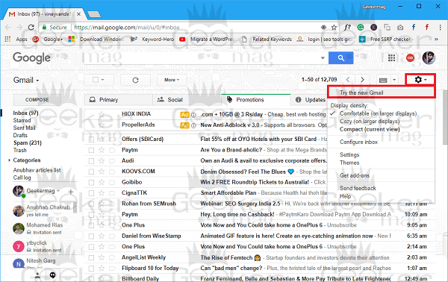Expand the Categories label
Screen dimensions: 448x282
pos(10,160)
